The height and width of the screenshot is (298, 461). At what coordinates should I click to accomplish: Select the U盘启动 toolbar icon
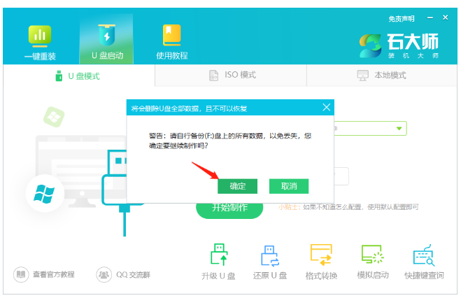click(x=106, y=41)
